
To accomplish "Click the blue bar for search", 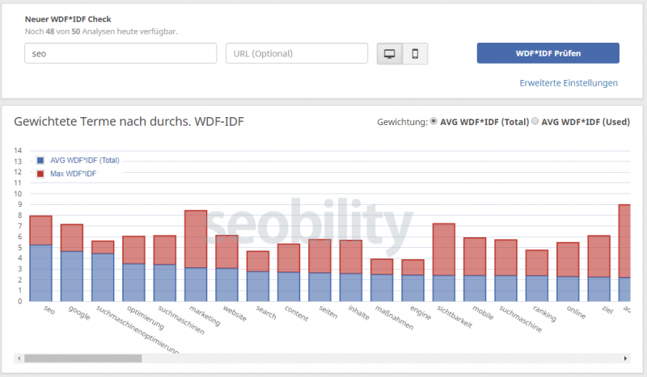I will 258,287.
